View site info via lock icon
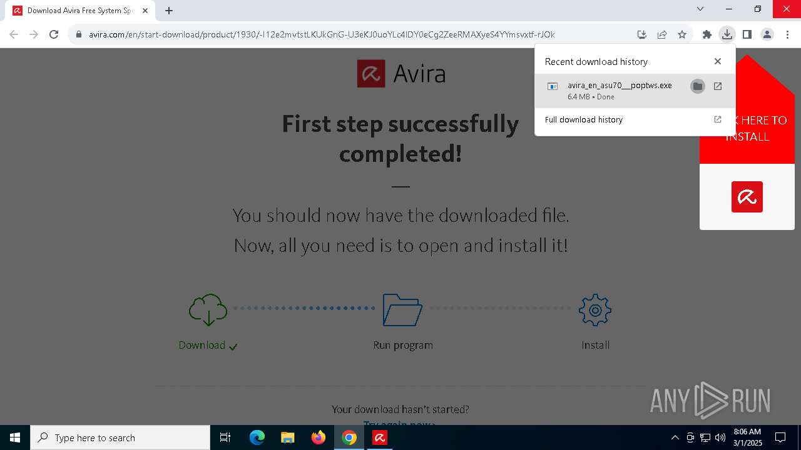 point(79,34)
